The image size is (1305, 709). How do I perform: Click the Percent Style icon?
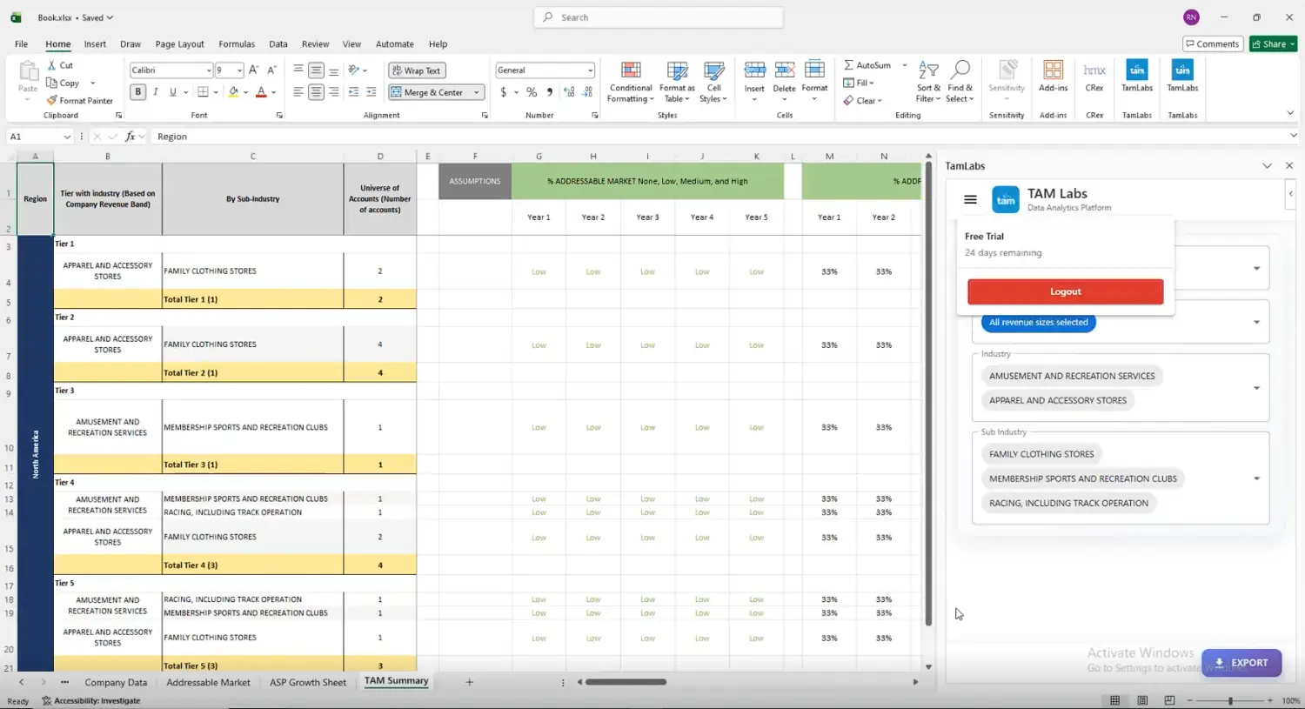(532, 92)
